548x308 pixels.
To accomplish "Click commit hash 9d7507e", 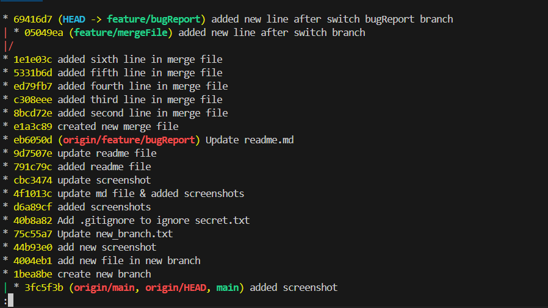I will (33, 153).
